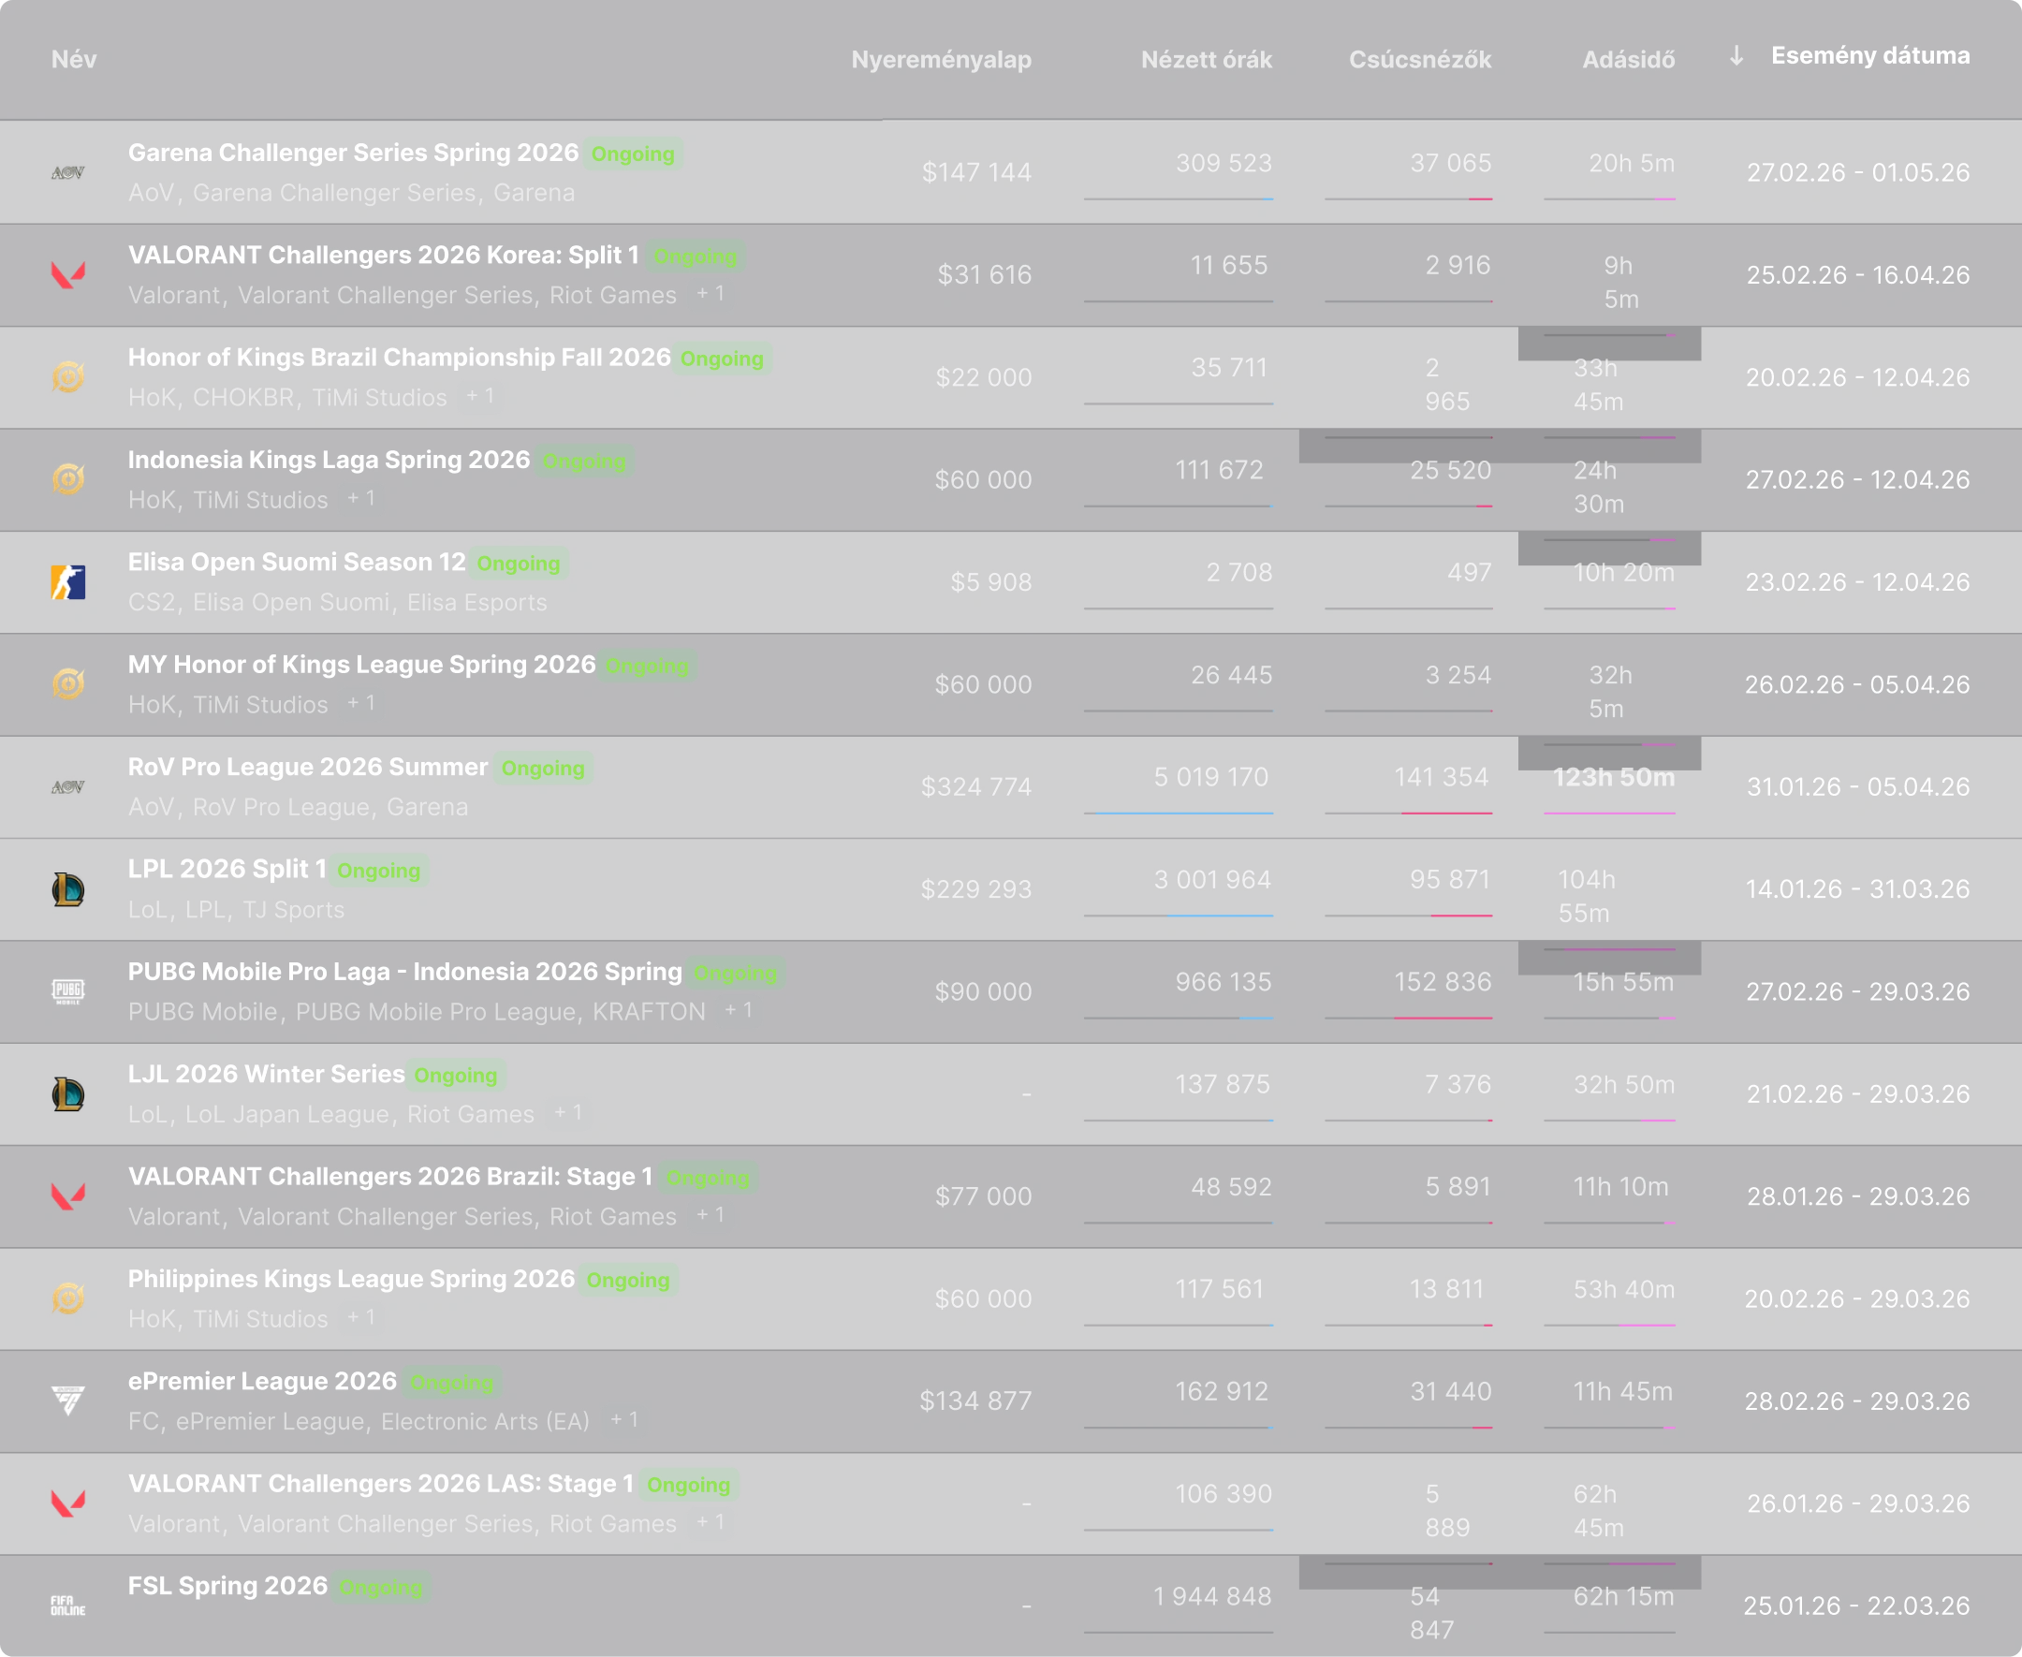This screenshot has width=2022, height=1657.
Task: Open the Indonesia Kings Laga Spring 2026 link
Action: [x=329, y=460]
